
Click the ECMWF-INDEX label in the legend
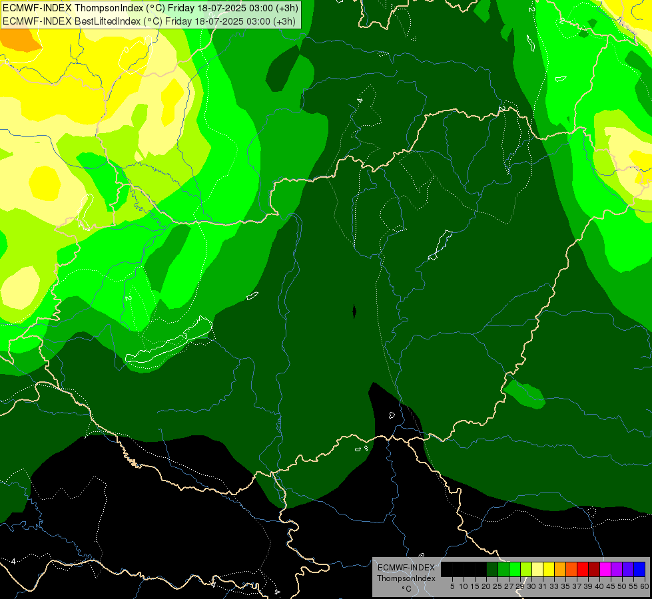pyautogui.click(x=406, y=568)
